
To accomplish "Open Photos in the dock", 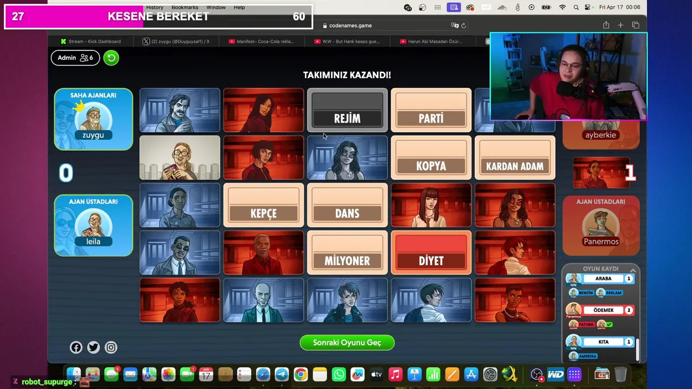I will click(x=168, y=374).
